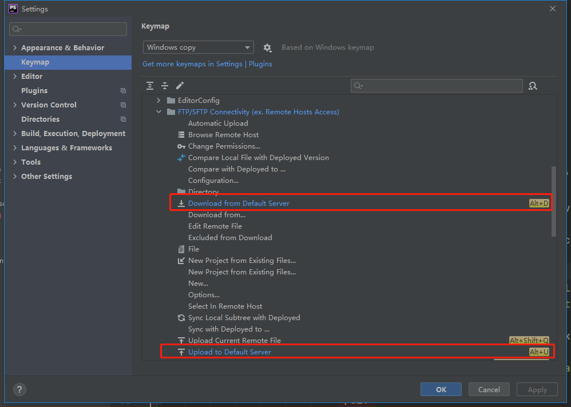Screen dimensions: 571x407
Task: Collapse the FTP/SFTP Connectivity group
Action: pyautogui.click(x=158, y=111)
